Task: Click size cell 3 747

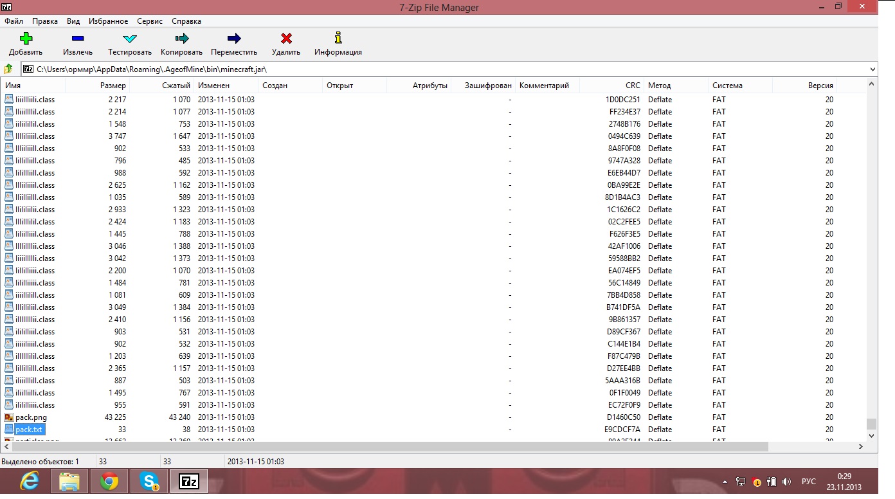Action: pos(118,136)
